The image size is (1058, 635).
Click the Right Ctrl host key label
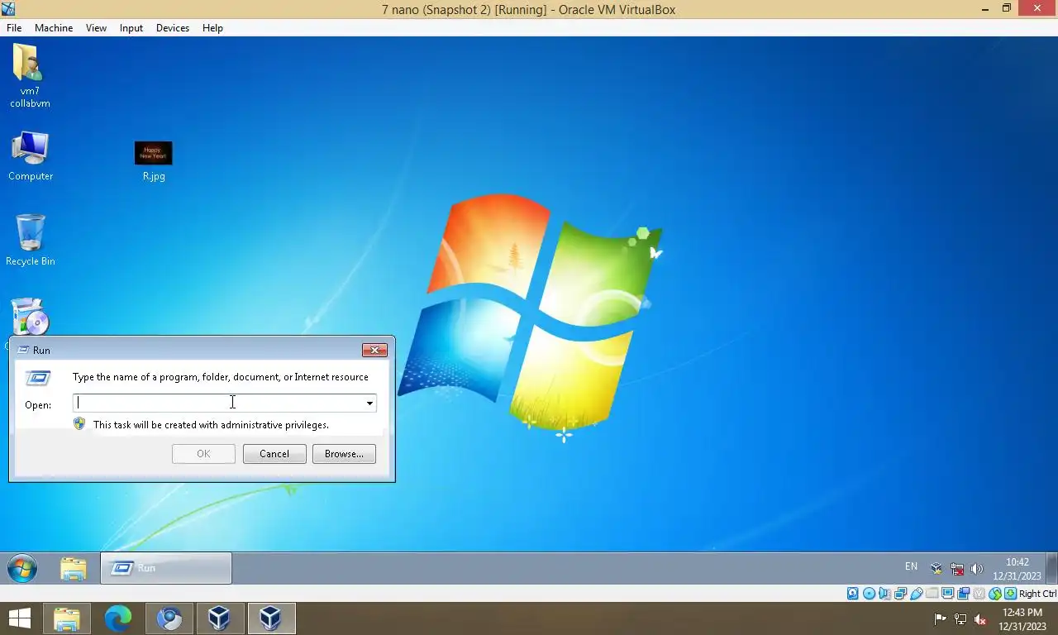1037,594
